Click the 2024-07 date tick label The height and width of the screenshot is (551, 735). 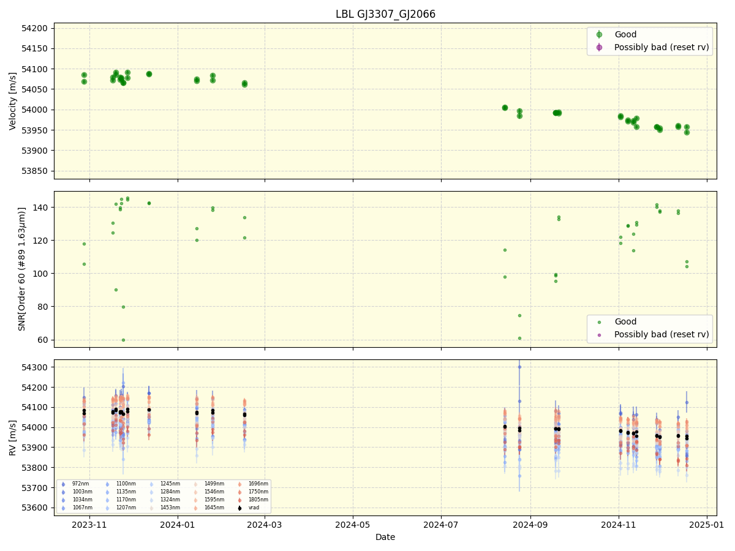coord(441,525)
